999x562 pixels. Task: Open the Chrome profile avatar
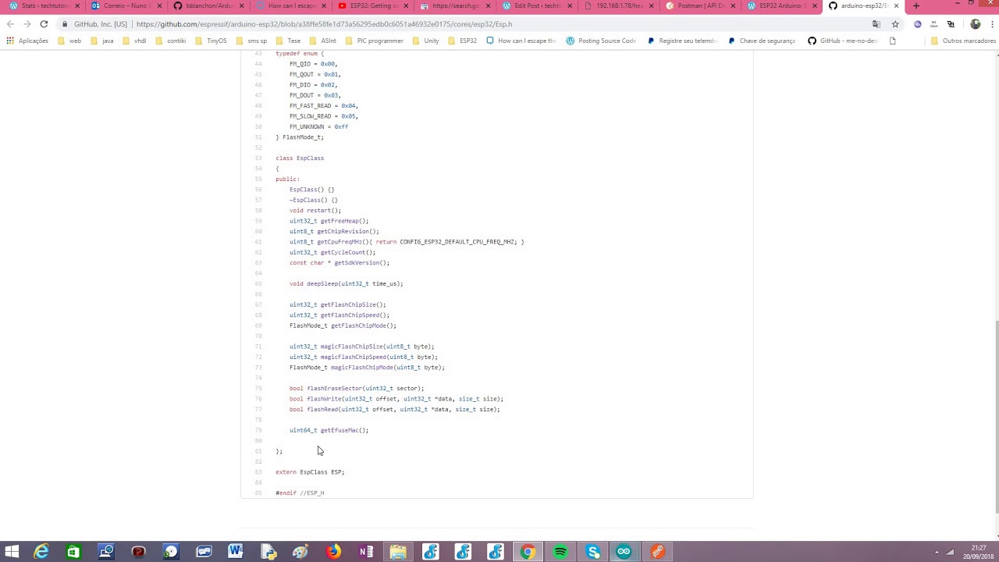point(975,24)
